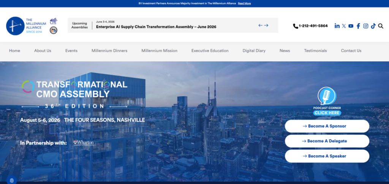Click the Become A Delegate button
Image resolution: width=389 pixels, height=184 pixels.
click(327, 141)
